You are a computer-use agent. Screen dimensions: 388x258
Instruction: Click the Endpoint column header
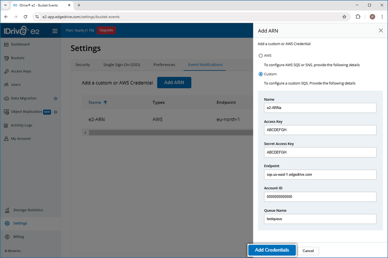tap(226, 102)
